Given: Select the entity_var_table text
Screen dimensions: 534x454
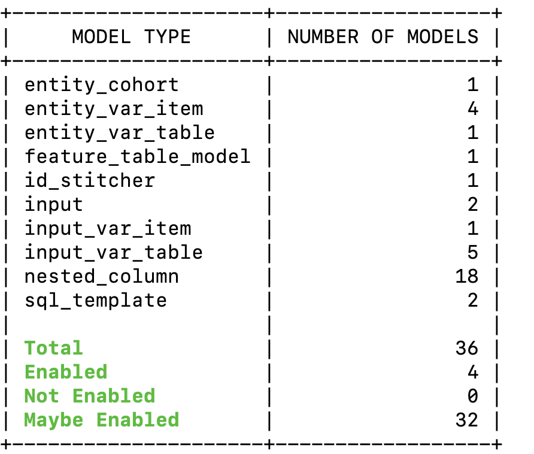Looking at the screenshot, I should coord(119,132).
